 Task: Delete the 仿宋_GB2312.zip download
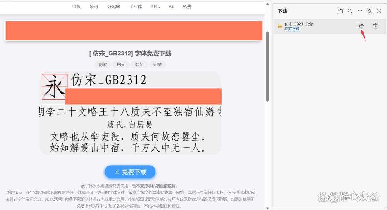click(x=375, y=26)
